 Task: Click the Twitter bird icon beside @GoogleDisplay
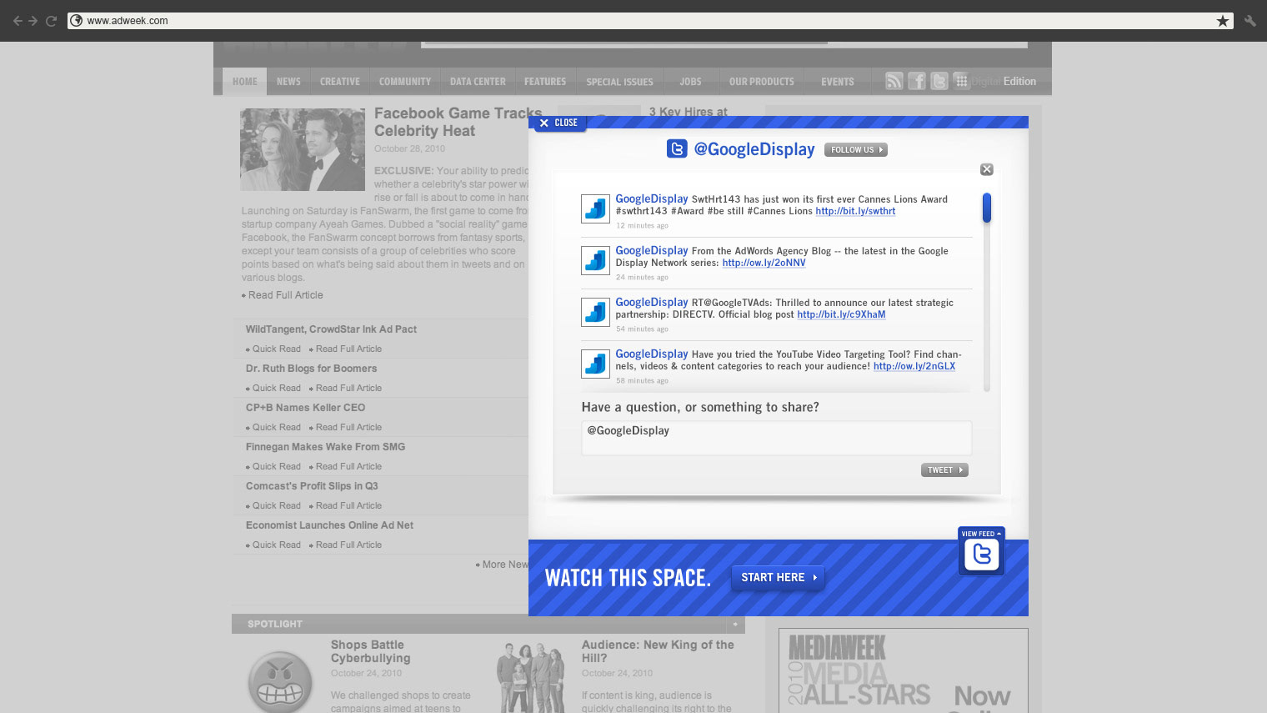click(x=677, y=149)
